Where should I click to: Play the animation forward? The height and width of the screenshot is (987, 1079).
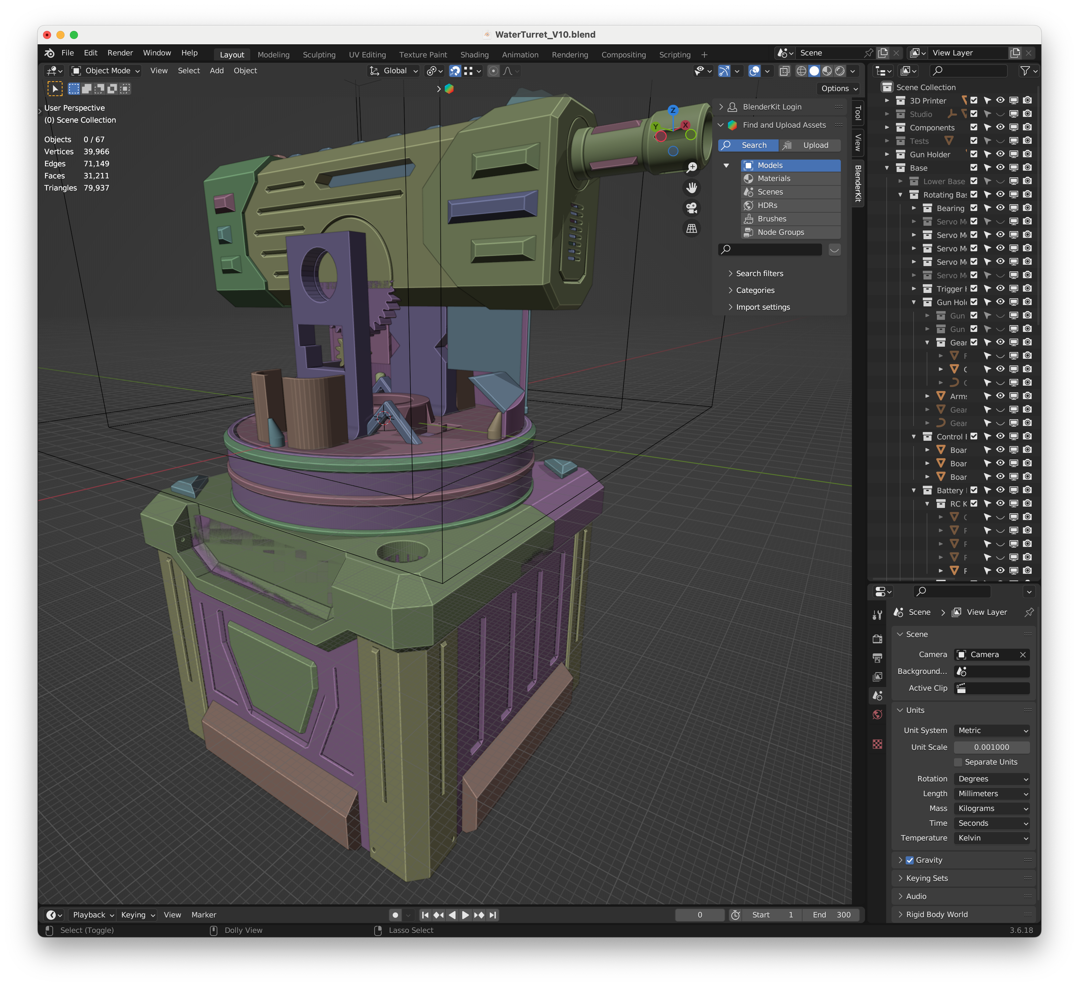coord(465,915)
